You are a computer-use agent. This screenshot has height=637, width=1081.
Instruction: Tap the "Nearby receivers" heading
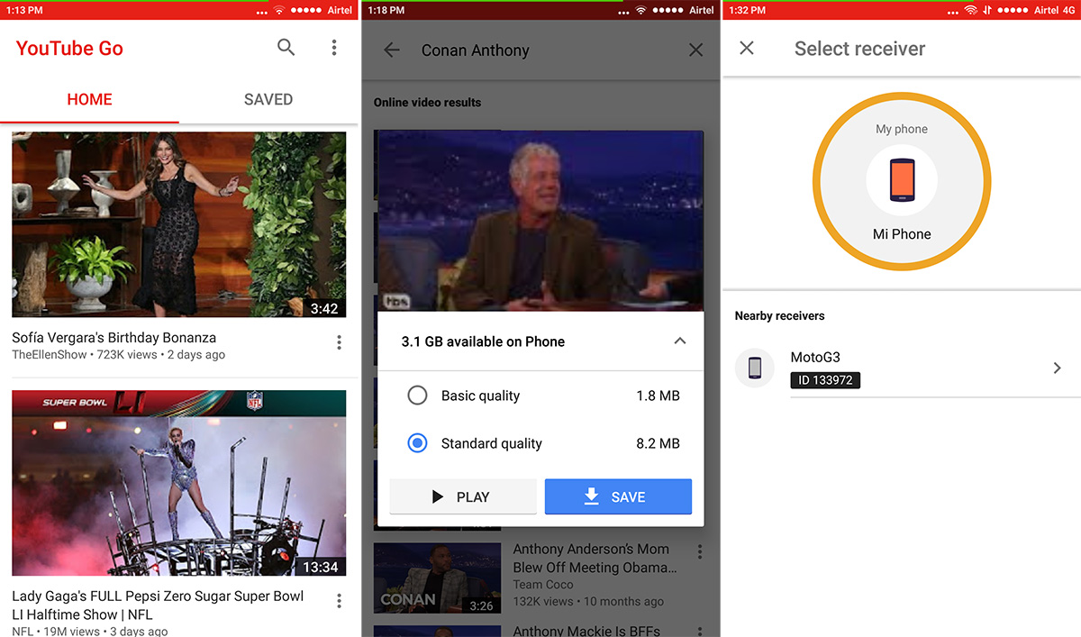tap(780, 316)
